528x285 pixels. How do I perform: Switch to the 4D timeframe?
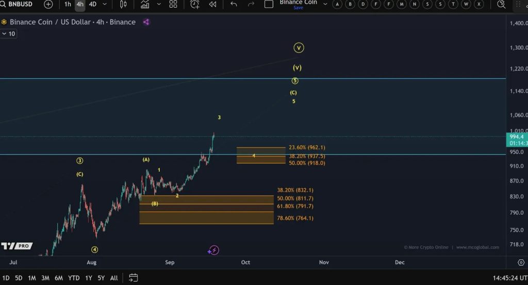pyautogui.click(x=93, y=4)
